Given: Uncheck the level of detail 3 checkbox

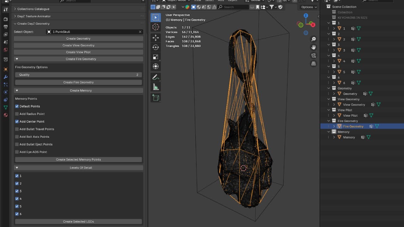Looking at the screenshot, I should pos(17,191).
